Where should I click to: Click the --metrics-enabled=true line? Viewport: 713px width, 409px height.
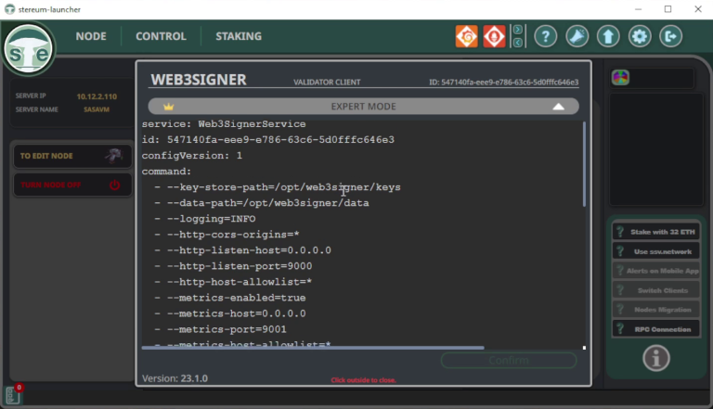(229, 298)
